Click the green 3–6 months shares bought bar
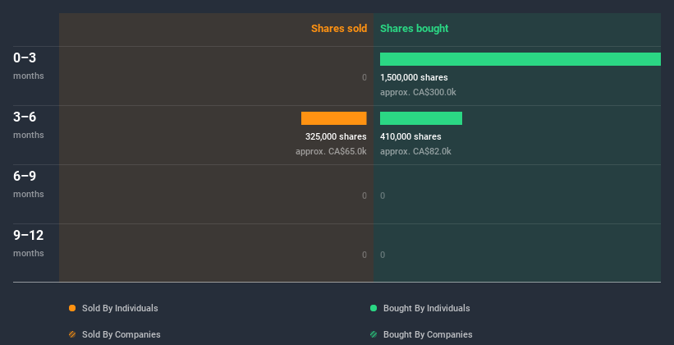Viewport: 674px width, 345px height. [x=421, y=118]
